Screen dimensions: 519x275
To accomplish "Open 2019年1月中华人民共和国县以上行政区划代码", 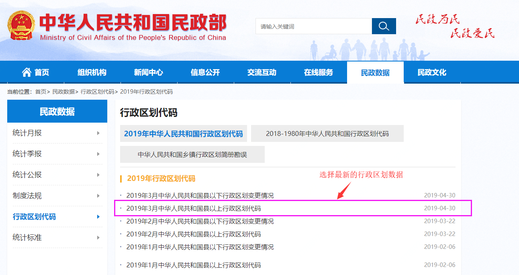I will click(x=194, y=265).
